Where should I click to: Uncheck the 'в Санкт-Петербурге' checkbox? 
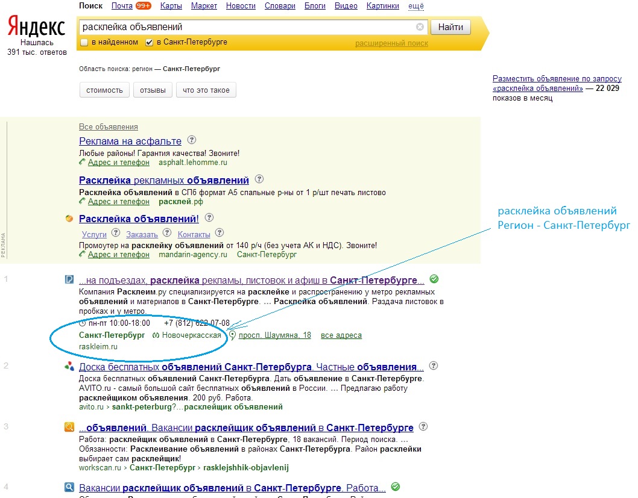(150, 42)
